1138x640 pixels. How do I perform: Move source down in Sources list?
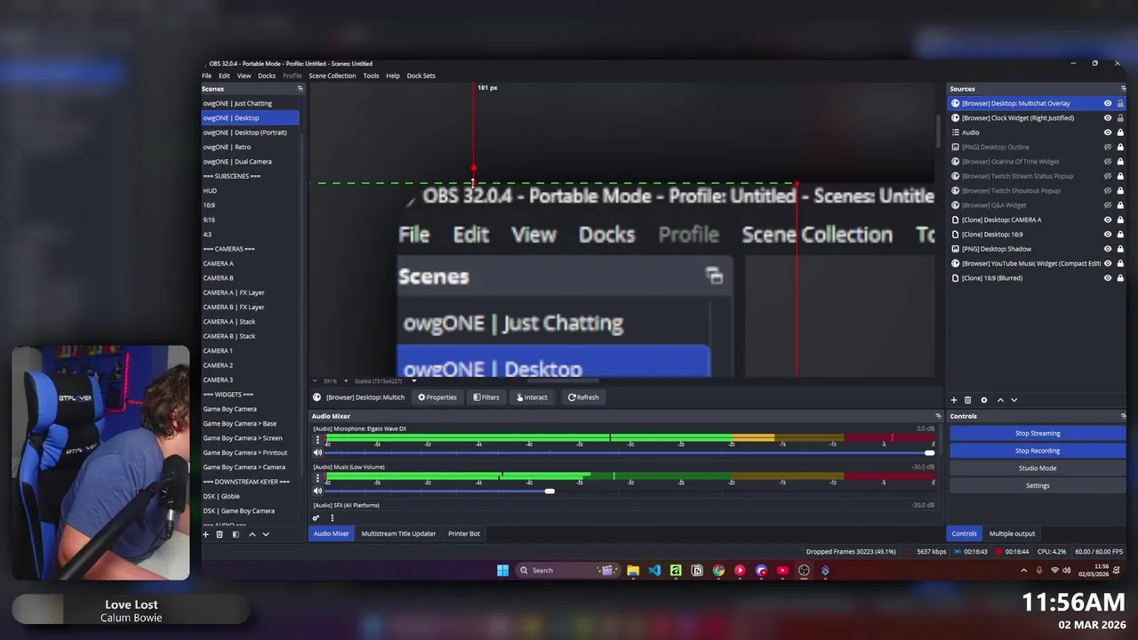1014,400
